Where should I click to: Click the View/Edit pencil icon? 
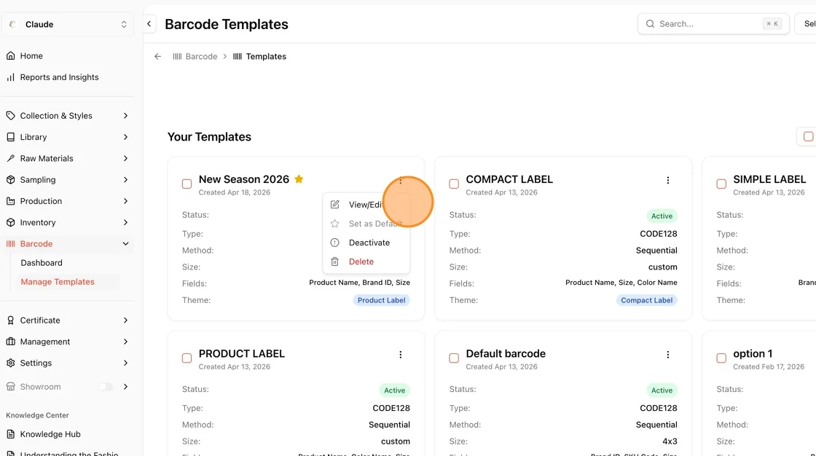click(334, 205)
